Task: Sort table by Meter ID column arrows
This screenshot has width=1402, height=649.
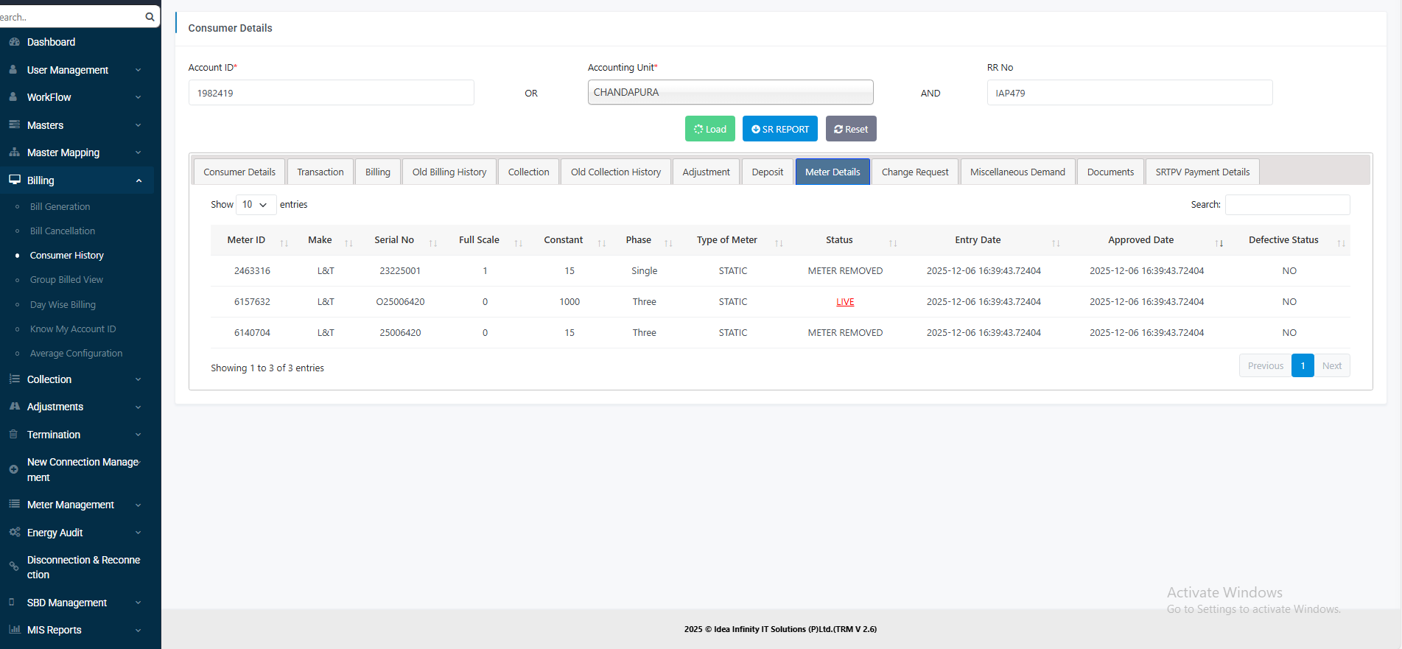Action: pyautogui.click(x=284, y=242)
